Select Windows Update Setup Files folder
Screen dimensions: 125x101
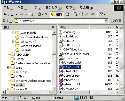tap(33, 81)
